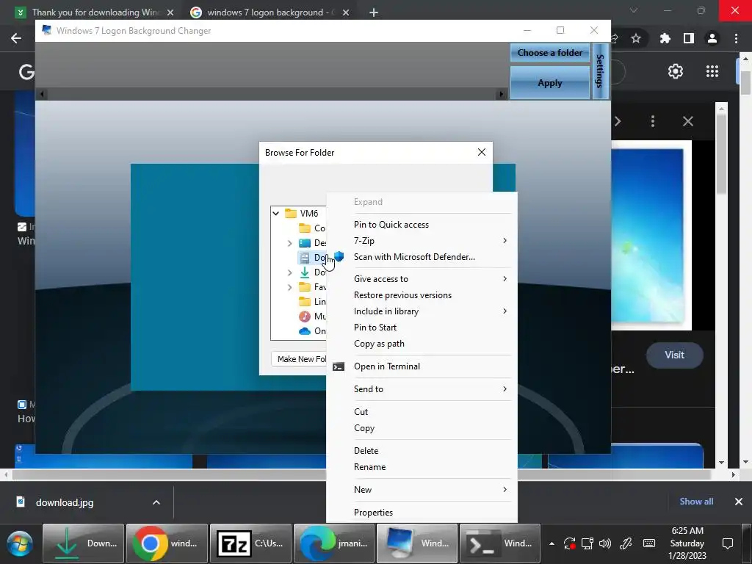This screenshot has width=752, height=564.
Task: Click the Apply button
Action: tap(549, 82)
